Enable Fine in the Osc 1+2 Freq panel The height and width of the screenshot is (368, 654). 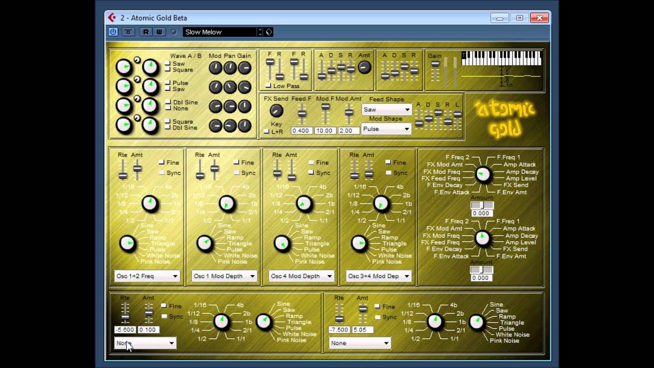coord(161,163)
